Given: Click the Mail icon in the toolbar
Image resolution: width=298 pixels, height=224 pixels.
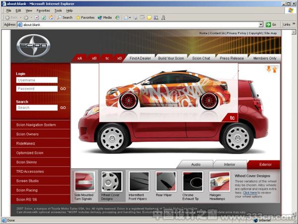Looking at the screenshot, I should tap(126, 18).
